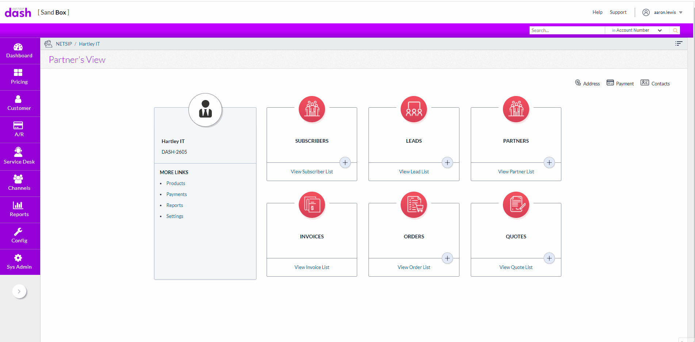
Task: Click the user avatar icon
Action: (646, 12)
